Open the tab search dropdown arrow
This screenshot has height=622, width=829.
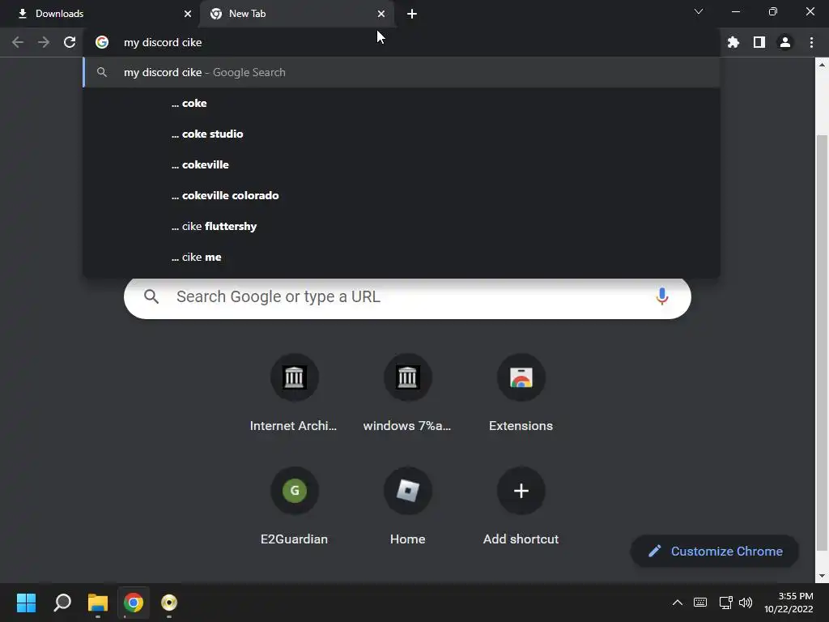click(x=699, y=11)
